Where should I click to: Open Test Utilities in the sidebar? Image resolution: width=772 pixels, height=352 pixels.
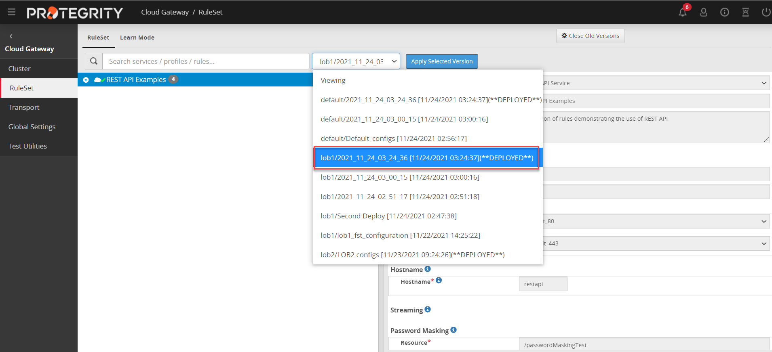(x=39, y=146)
